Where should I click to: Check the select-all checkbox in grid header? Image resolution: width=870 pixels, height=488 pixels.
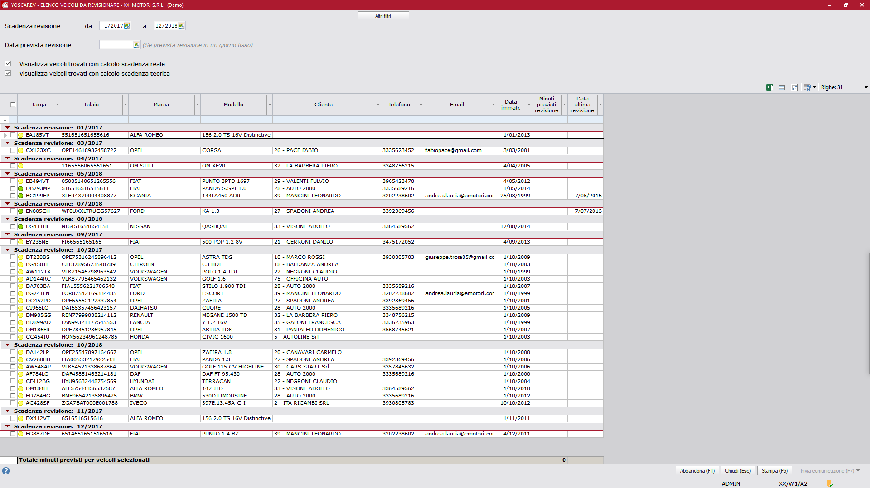13,105
